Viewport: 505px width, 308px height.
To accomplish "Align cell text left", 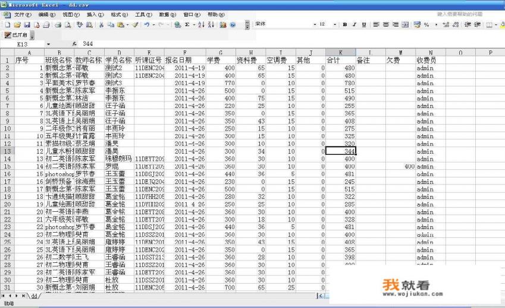I will click(x=376, y=24).
